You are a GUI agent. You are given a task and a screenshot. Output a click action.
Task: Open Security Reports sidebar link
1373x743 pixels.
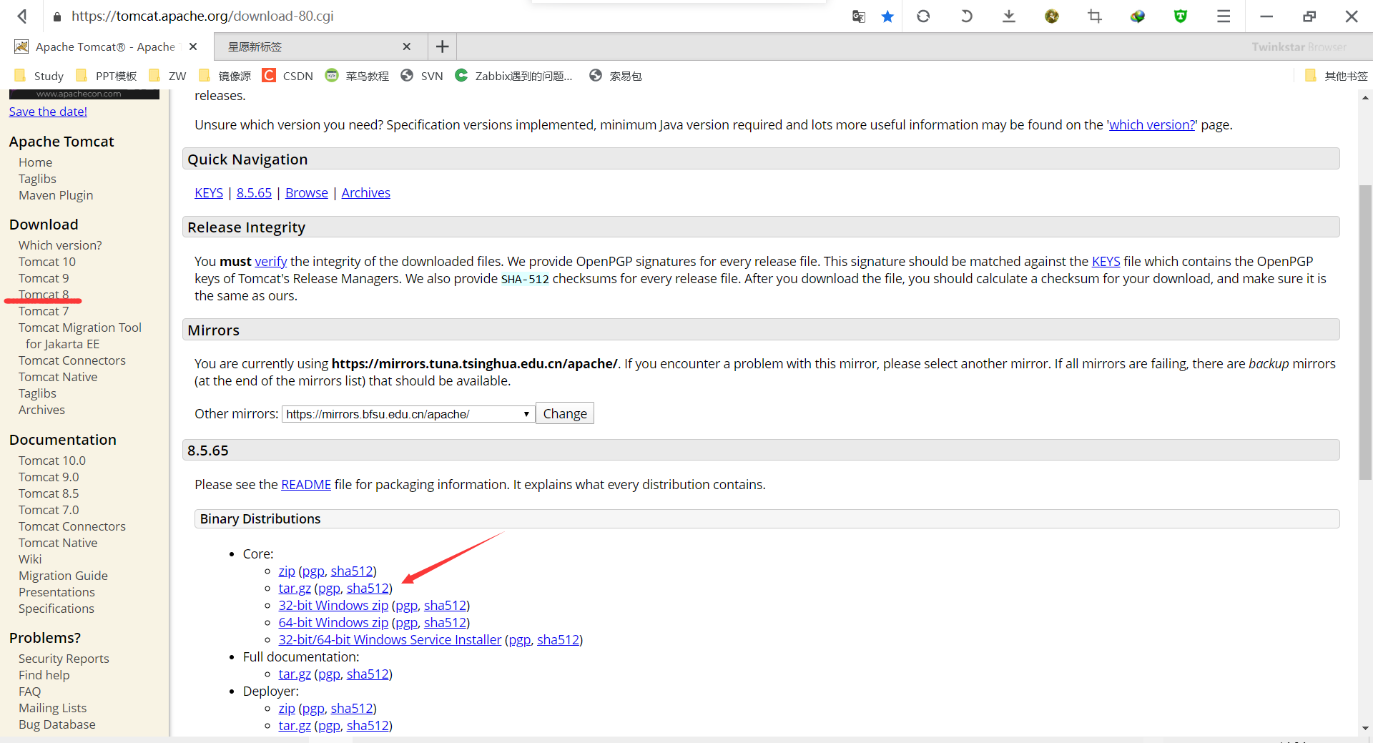(x=64, y=659)
